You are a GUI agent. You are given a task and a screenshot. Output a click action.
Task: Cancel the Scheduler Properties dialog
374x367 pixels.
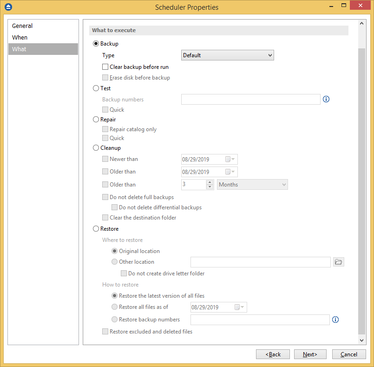(x=349, y=354)
